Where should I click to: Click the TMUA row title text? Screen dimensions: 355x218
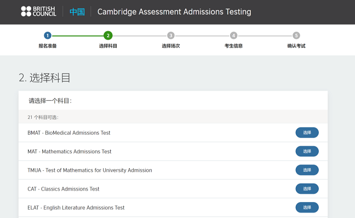(90, 170)
